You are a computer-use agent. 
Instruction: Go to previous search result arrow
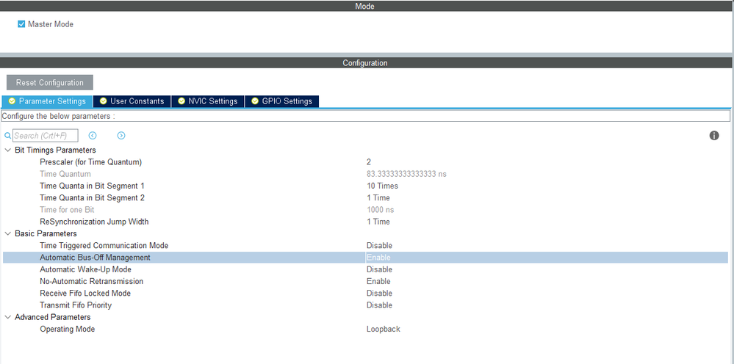pos(93,136)
